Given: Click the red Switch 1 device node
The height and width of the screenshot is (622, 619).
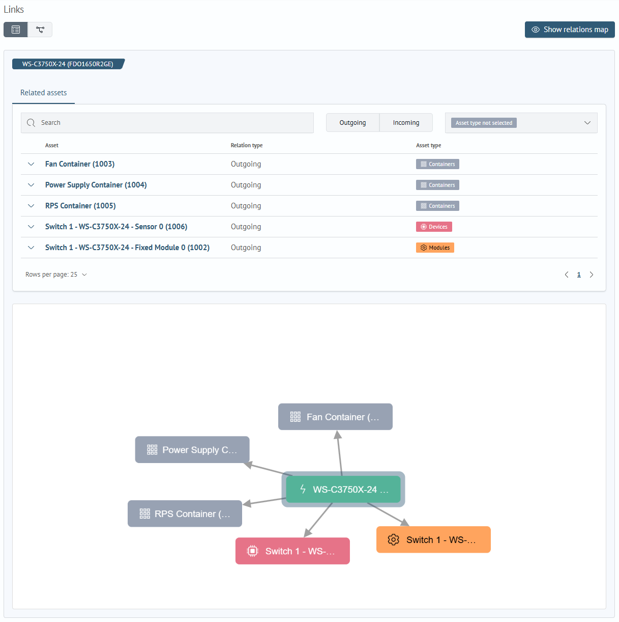Looking at the screenshot, I should [x=292, y=551].
